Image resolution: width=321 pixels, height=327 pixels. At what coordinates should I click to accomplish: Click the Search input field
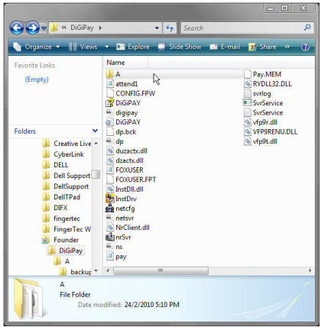tap(242, 28)
